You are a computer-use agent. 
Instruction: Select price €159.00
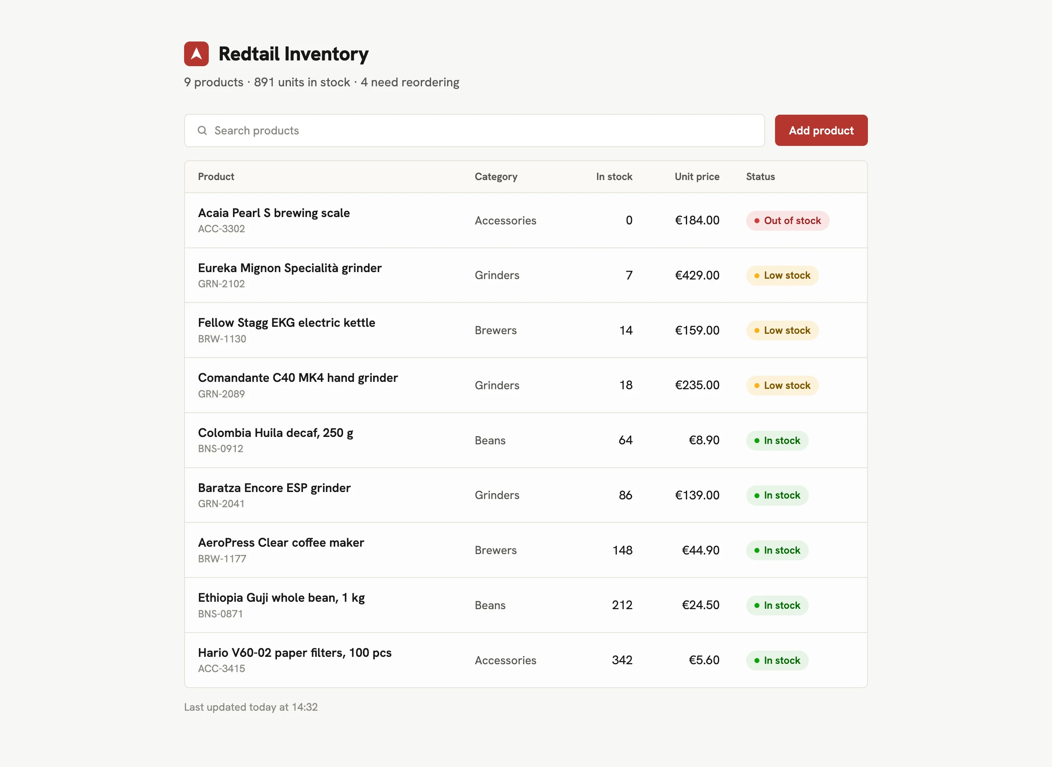coord(697,330)
